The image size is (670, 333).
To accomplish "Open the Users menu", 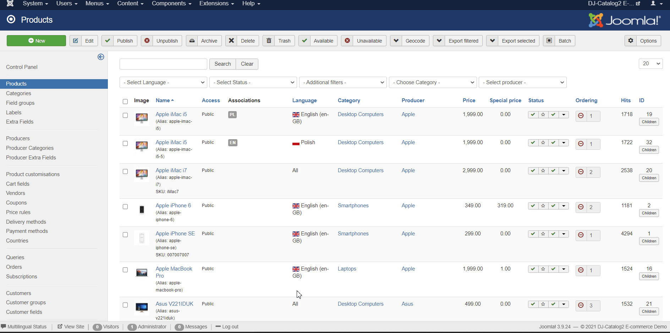I will tap(67, 4).
